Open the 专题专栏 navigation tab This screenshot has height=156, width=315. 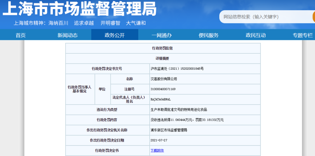click(x=302, y=35)
